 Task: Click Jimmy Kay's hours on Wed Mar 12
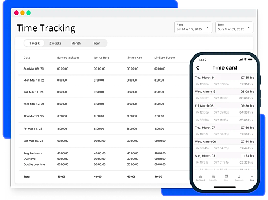[132, 104]
